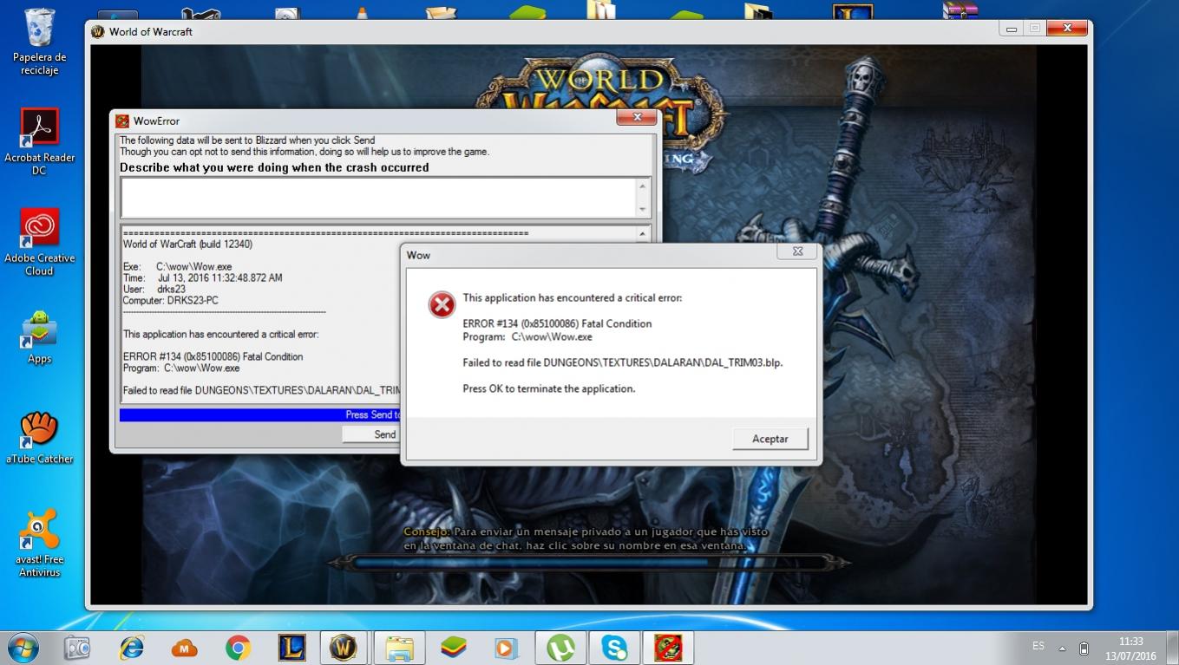Open Google Chrome from the taskbar
The width and height of the screenshot is (1179, 665).
[x=238, y=648]
